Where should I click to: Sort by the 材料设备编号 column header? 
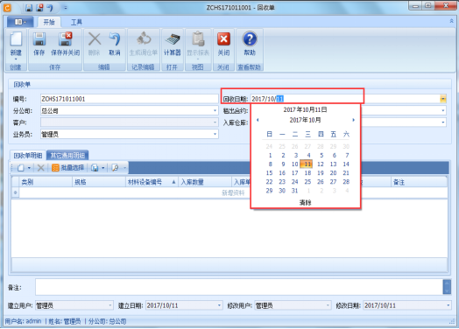click(152, 182)
